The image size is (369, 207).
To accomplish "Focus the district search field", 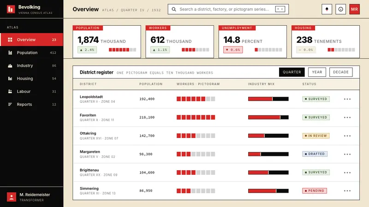I will 228,9.
